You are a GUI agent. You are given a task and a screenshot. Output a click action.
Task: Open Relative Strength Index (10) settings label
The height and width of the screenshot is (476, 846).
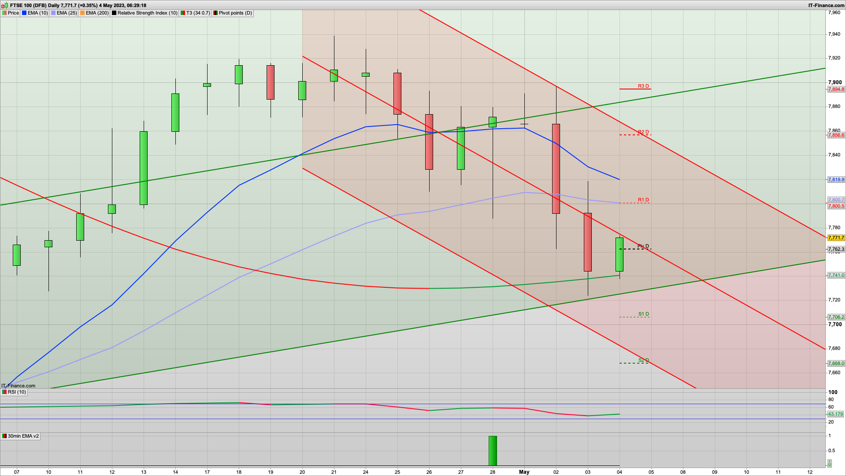tap(147, 13)
